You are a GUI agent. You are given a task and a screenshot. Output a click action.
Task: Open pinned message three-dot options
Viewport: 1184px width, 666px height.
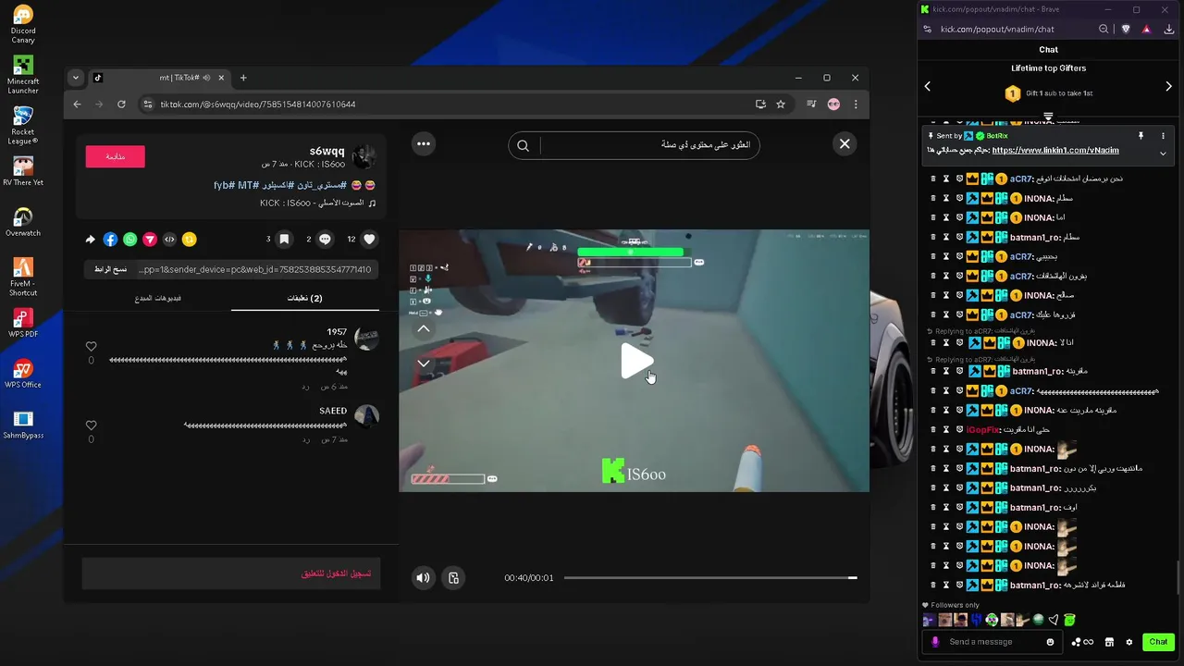click(x=1163, y=136)
